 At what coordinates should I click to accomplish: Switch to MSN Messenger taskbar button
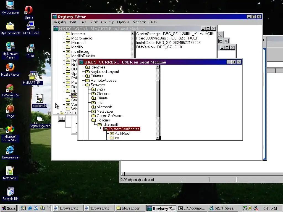click(223, 208)
